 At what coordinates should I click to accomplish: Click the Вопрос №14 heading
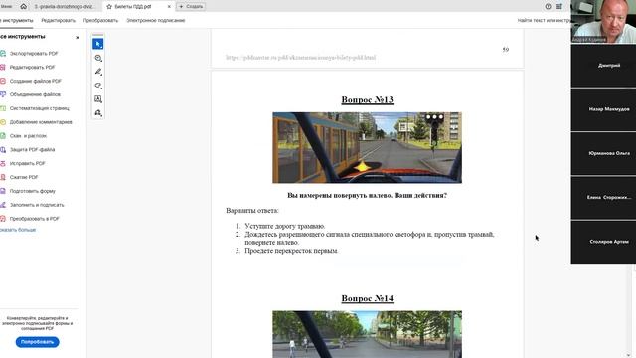click(367, 298)
